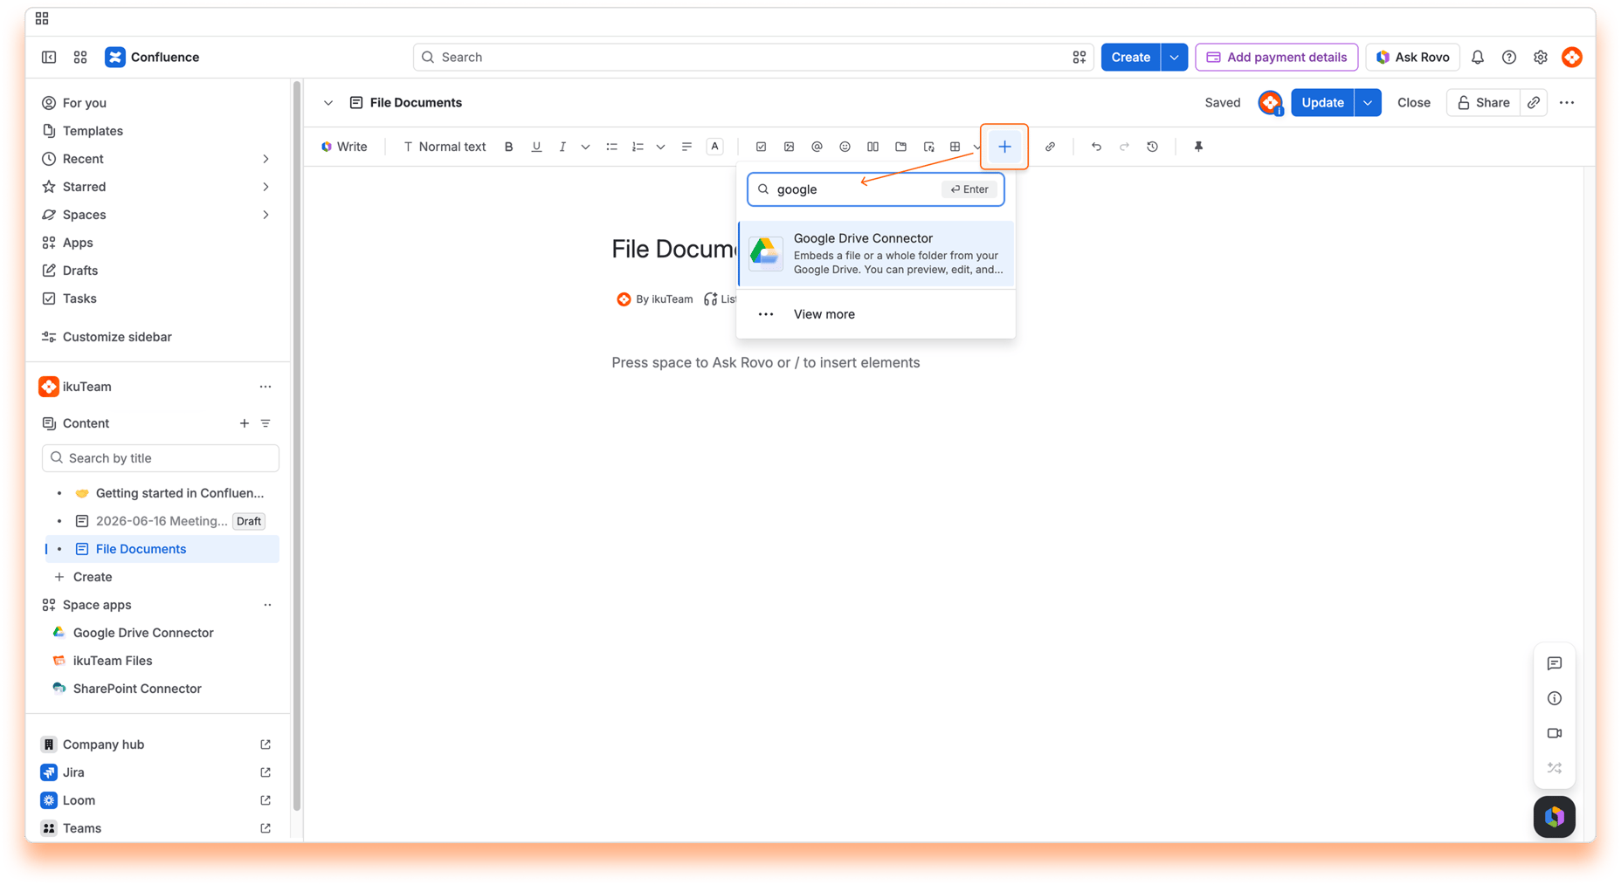Collapse the left sidebar
Image resolution: width=1621 pixels, height=885 pixels.
pos(49,57)
